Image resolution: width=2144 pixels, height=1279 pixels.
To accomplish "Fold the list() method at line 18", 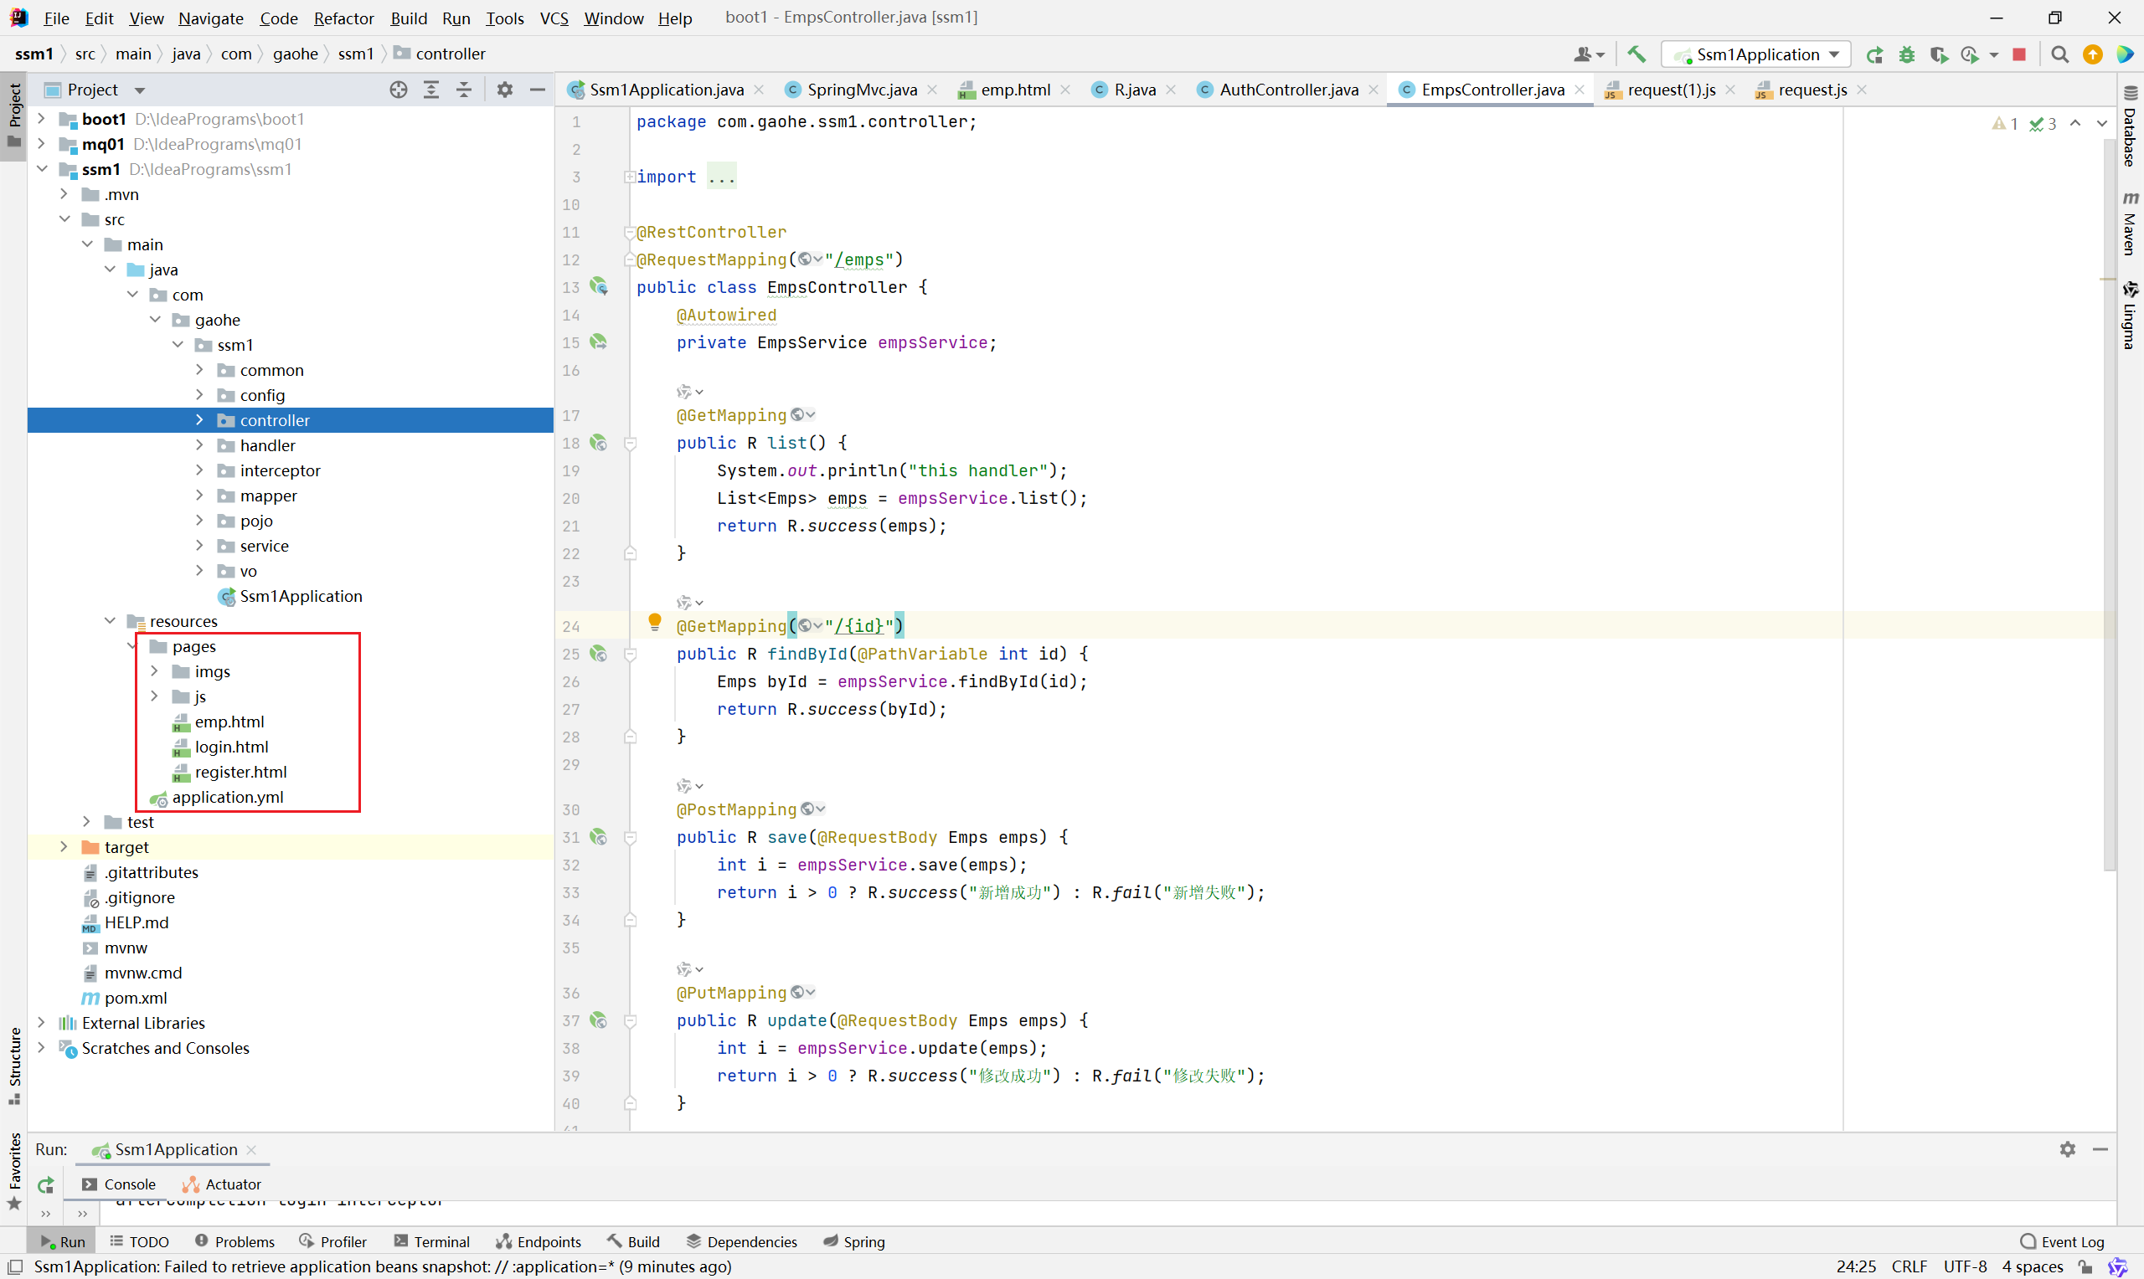I will tap(630, 443).
